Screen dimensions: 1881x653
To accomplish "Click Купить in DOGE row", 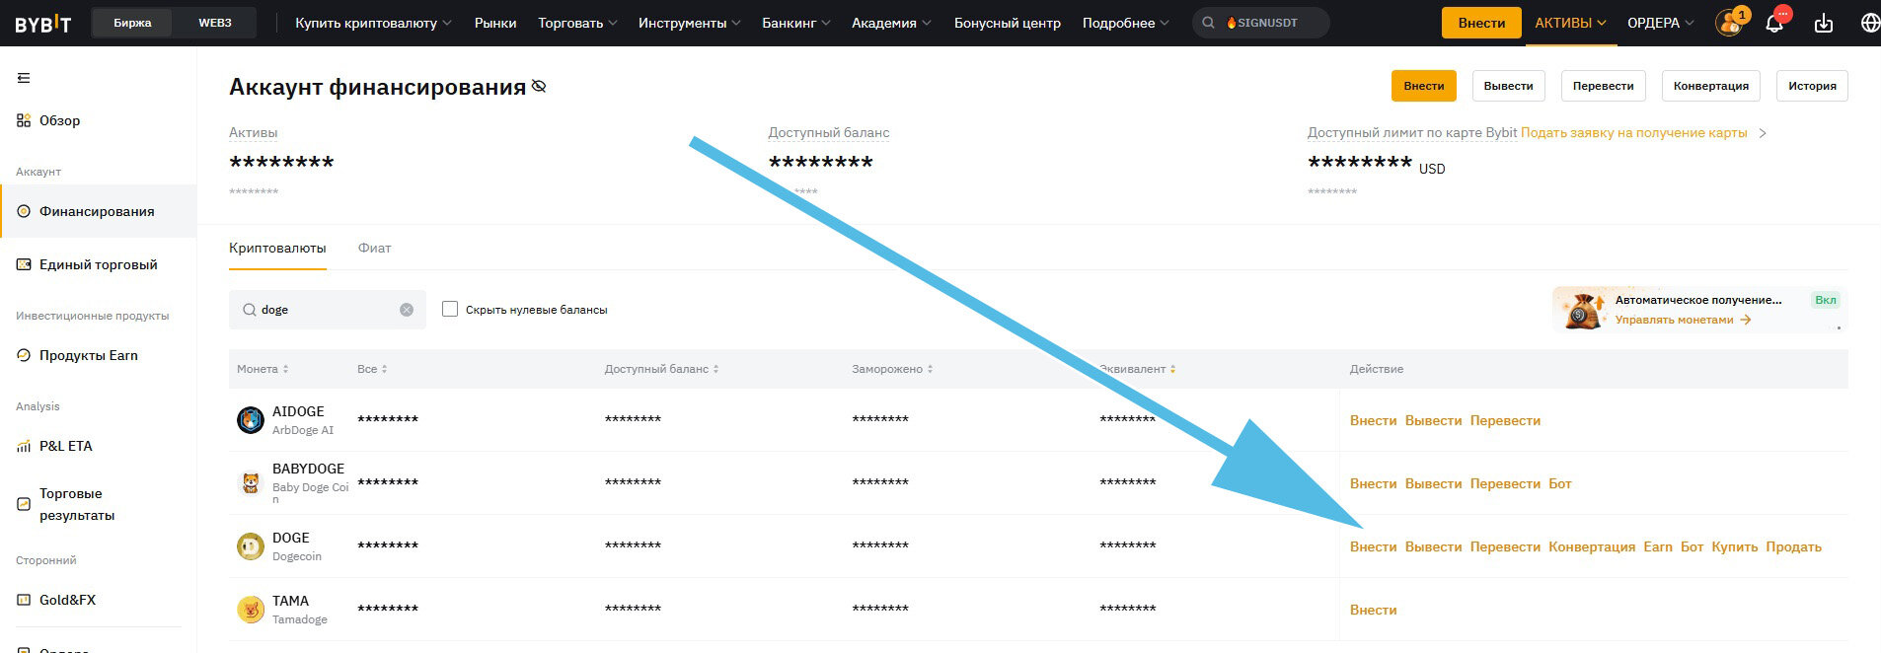I will (1735, 546).
